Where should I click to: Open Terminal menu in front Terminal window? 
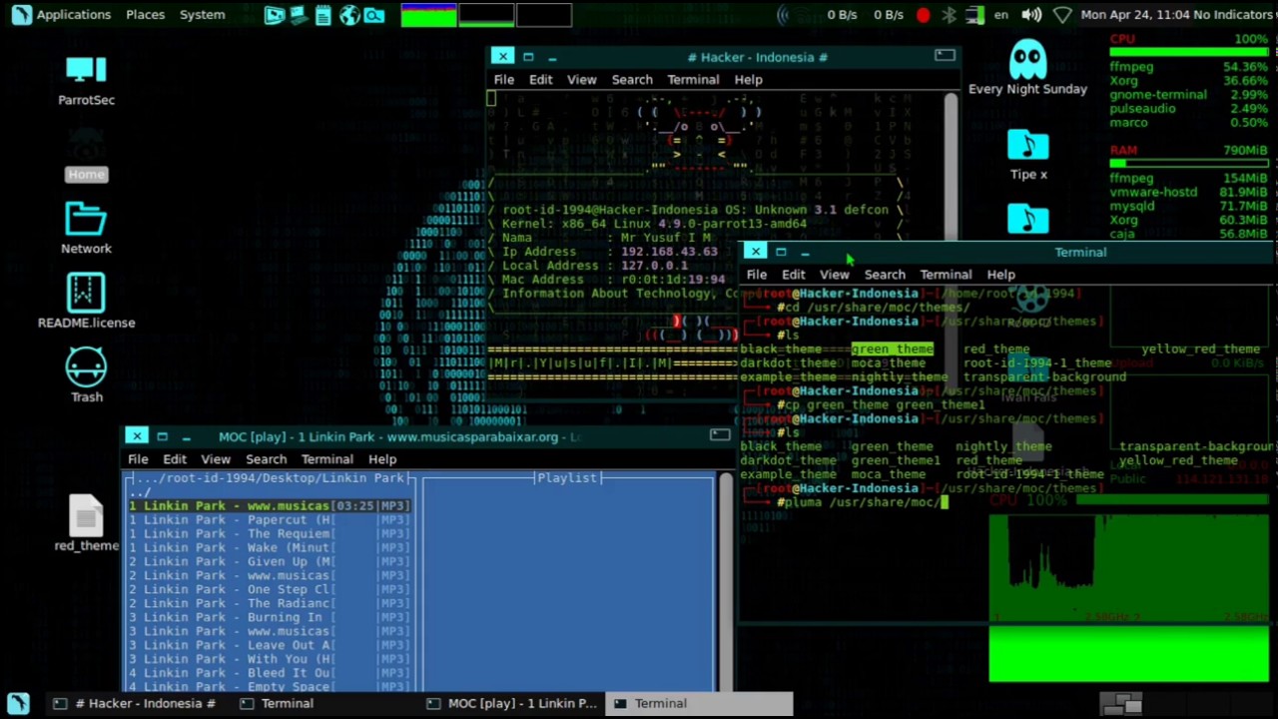(946, 275)
